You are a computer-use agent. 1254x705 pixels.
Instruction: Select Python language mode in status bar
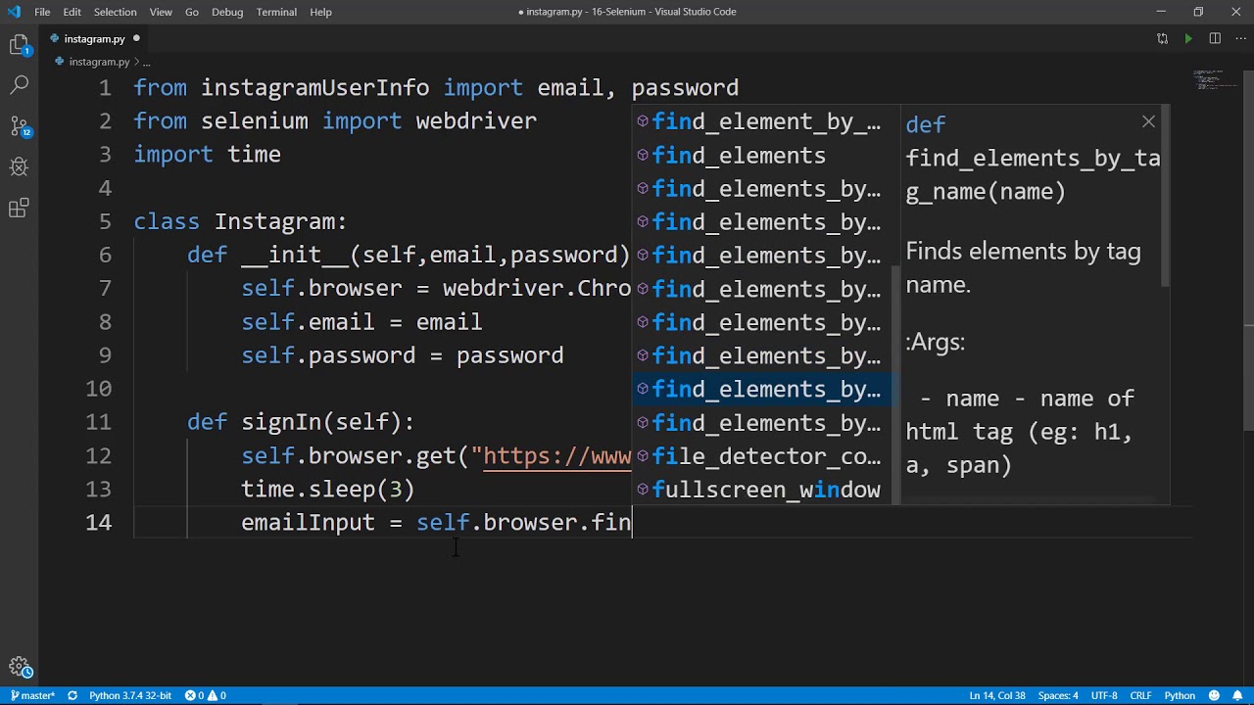(x=1180, y=696)
